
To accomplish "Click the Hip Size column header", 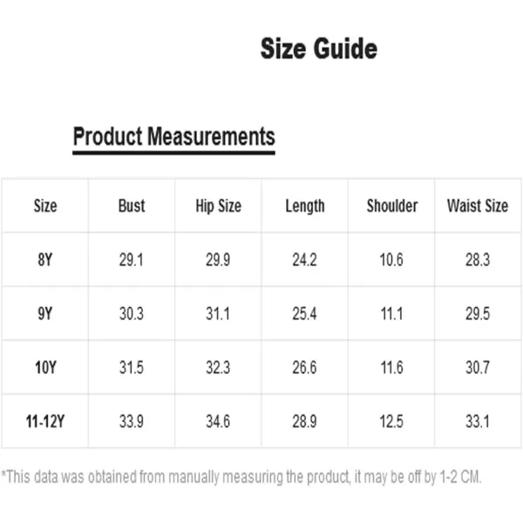I will click(219, 206).
